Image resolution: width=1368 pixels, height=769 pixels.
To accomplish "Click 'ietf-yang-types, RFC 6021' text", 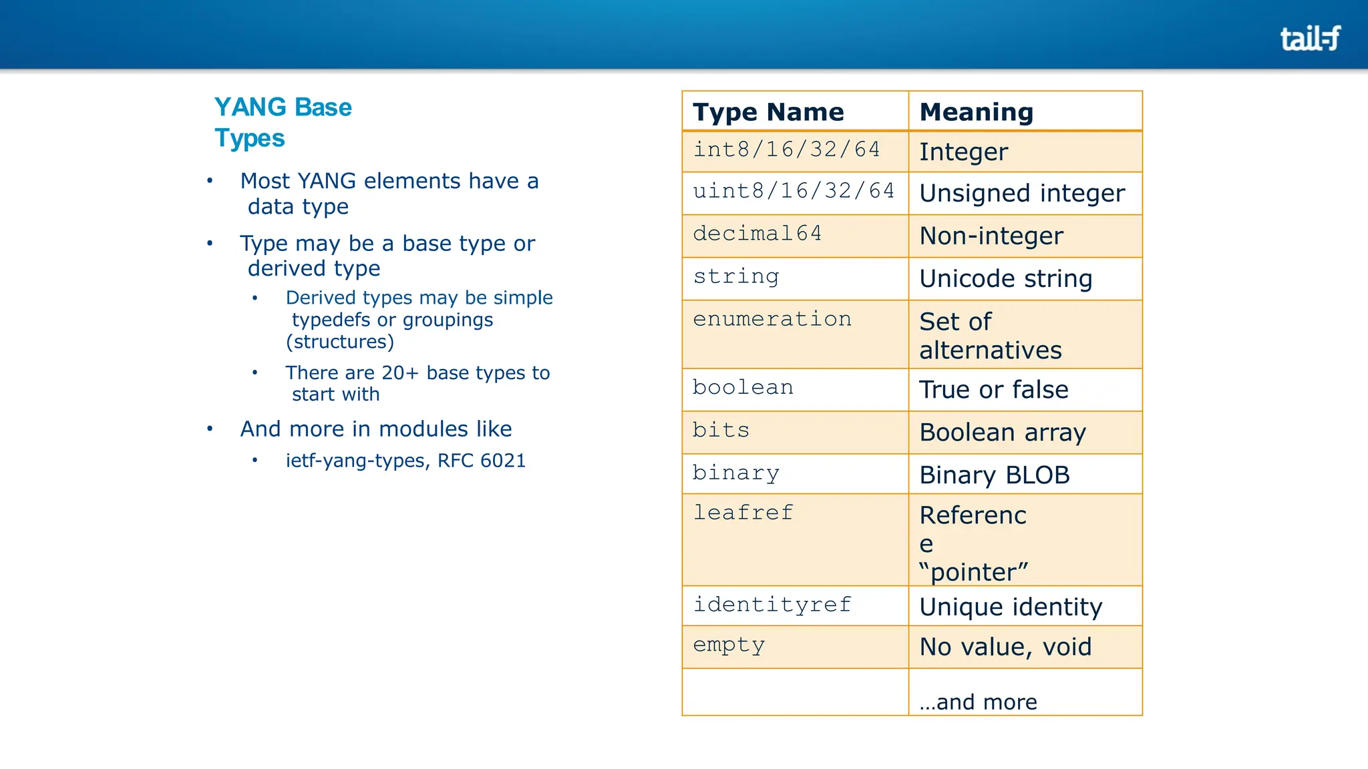I will pyautogui.click(x=405, y=461).
